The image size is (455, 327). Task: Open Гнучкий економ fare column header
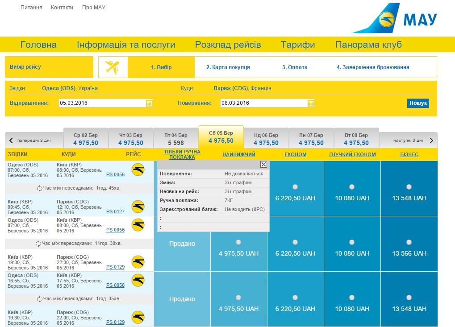(x=352, y=154)
